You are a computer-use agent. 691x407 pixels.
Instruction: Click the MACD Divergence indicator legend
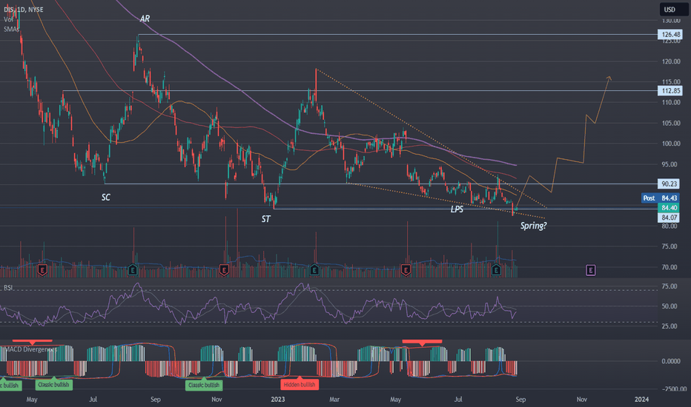[30, 349]
